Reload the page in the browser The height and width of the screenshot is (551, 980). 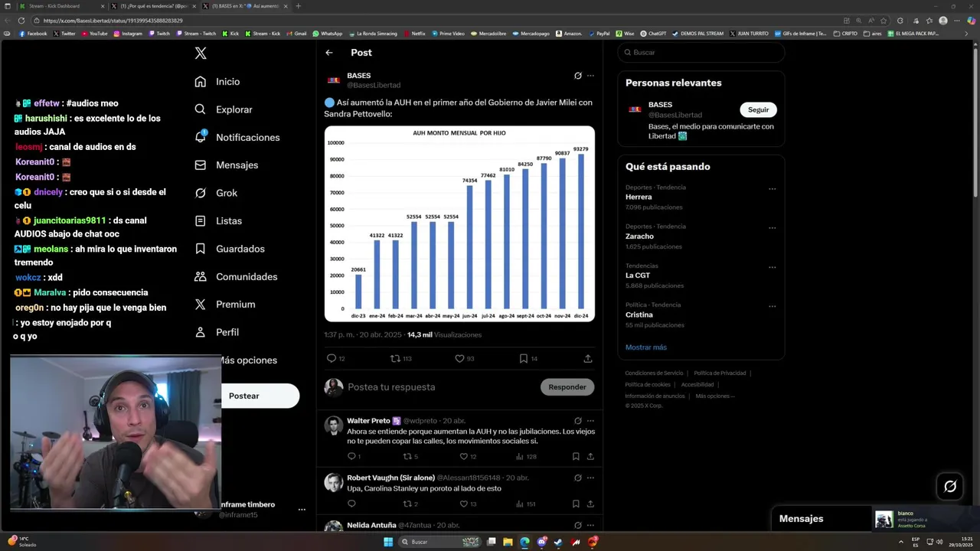point(21,21)
